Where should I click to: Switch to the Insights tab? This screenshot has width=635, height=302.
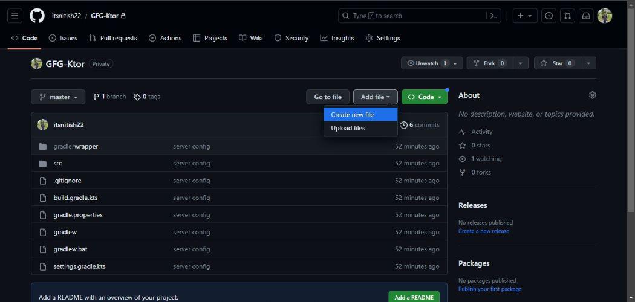coord(337,38)
